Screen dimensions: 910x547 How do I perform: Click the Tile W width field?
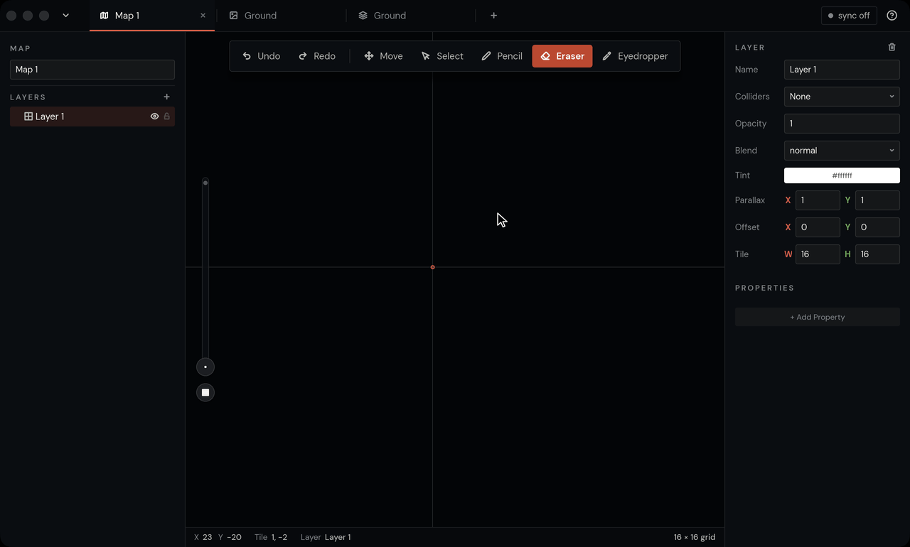pyautogui.click(x=818, y=254)
